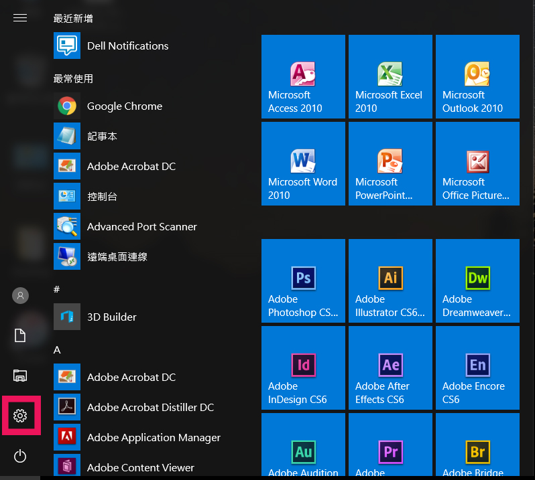Open Settings gear in the sidebar
The image size is (535, 480).
20,416
